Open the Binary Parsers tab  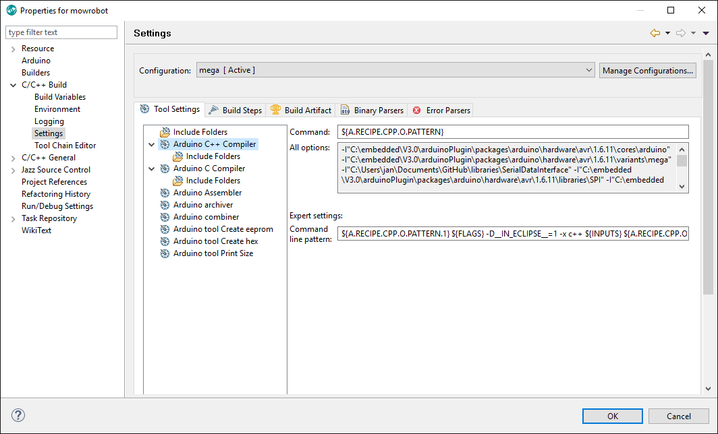point(372,111)
